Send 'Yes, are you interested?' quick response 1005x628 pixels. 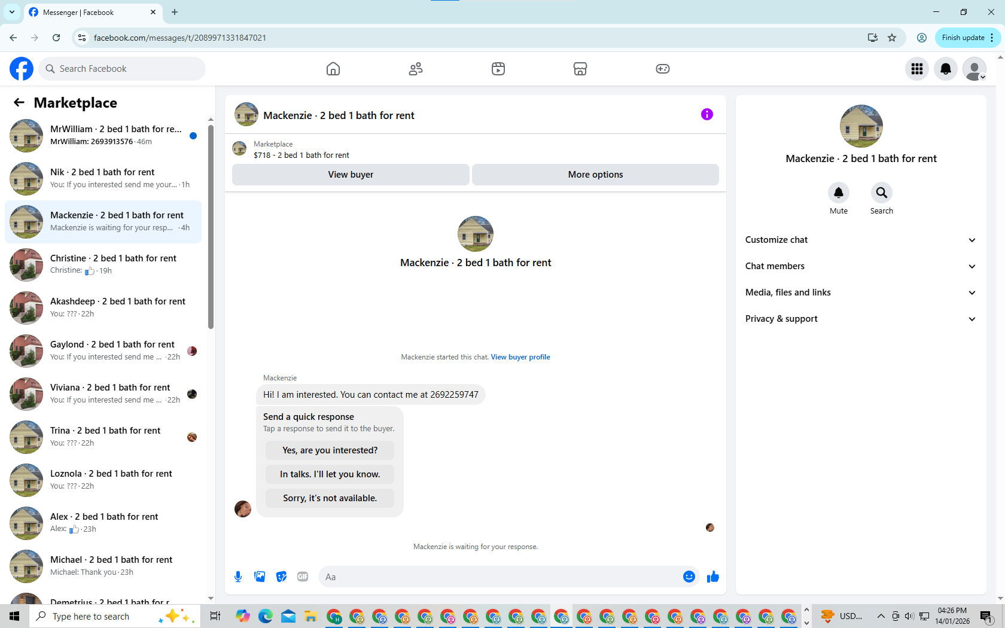point(330,450)
